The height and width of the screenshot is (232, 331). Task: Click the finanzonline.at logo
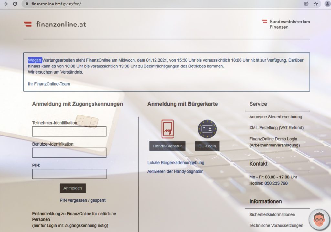point(55,24)
